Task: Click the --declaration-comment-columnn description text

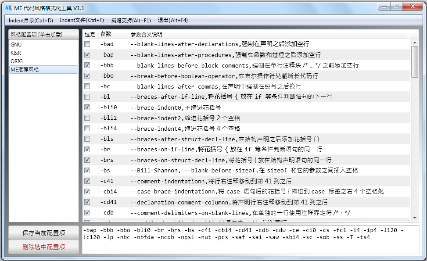Action: point(229,202)
